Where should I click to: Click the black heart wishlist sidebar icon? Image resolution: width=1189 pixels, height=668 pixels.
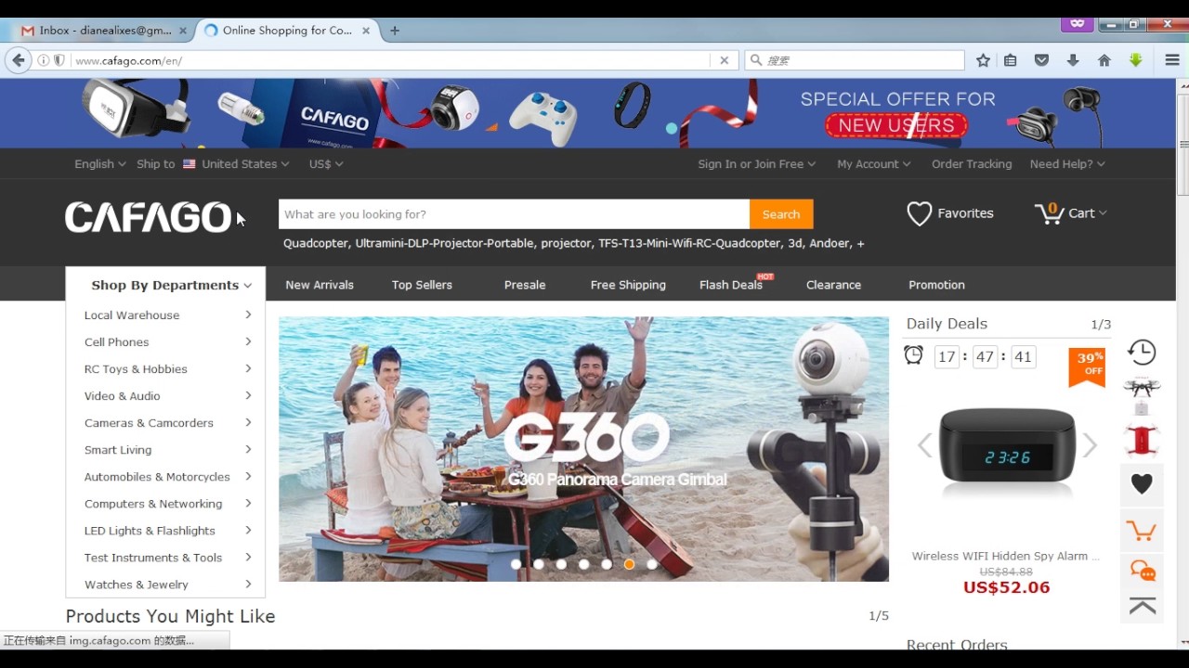[x=1142, y=483]
